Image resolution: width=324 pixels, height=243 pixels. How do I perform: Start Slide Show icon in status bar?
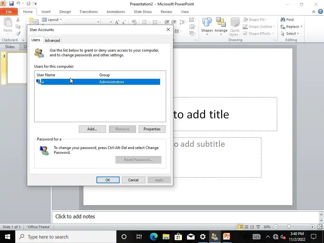(x=258, y=227)
